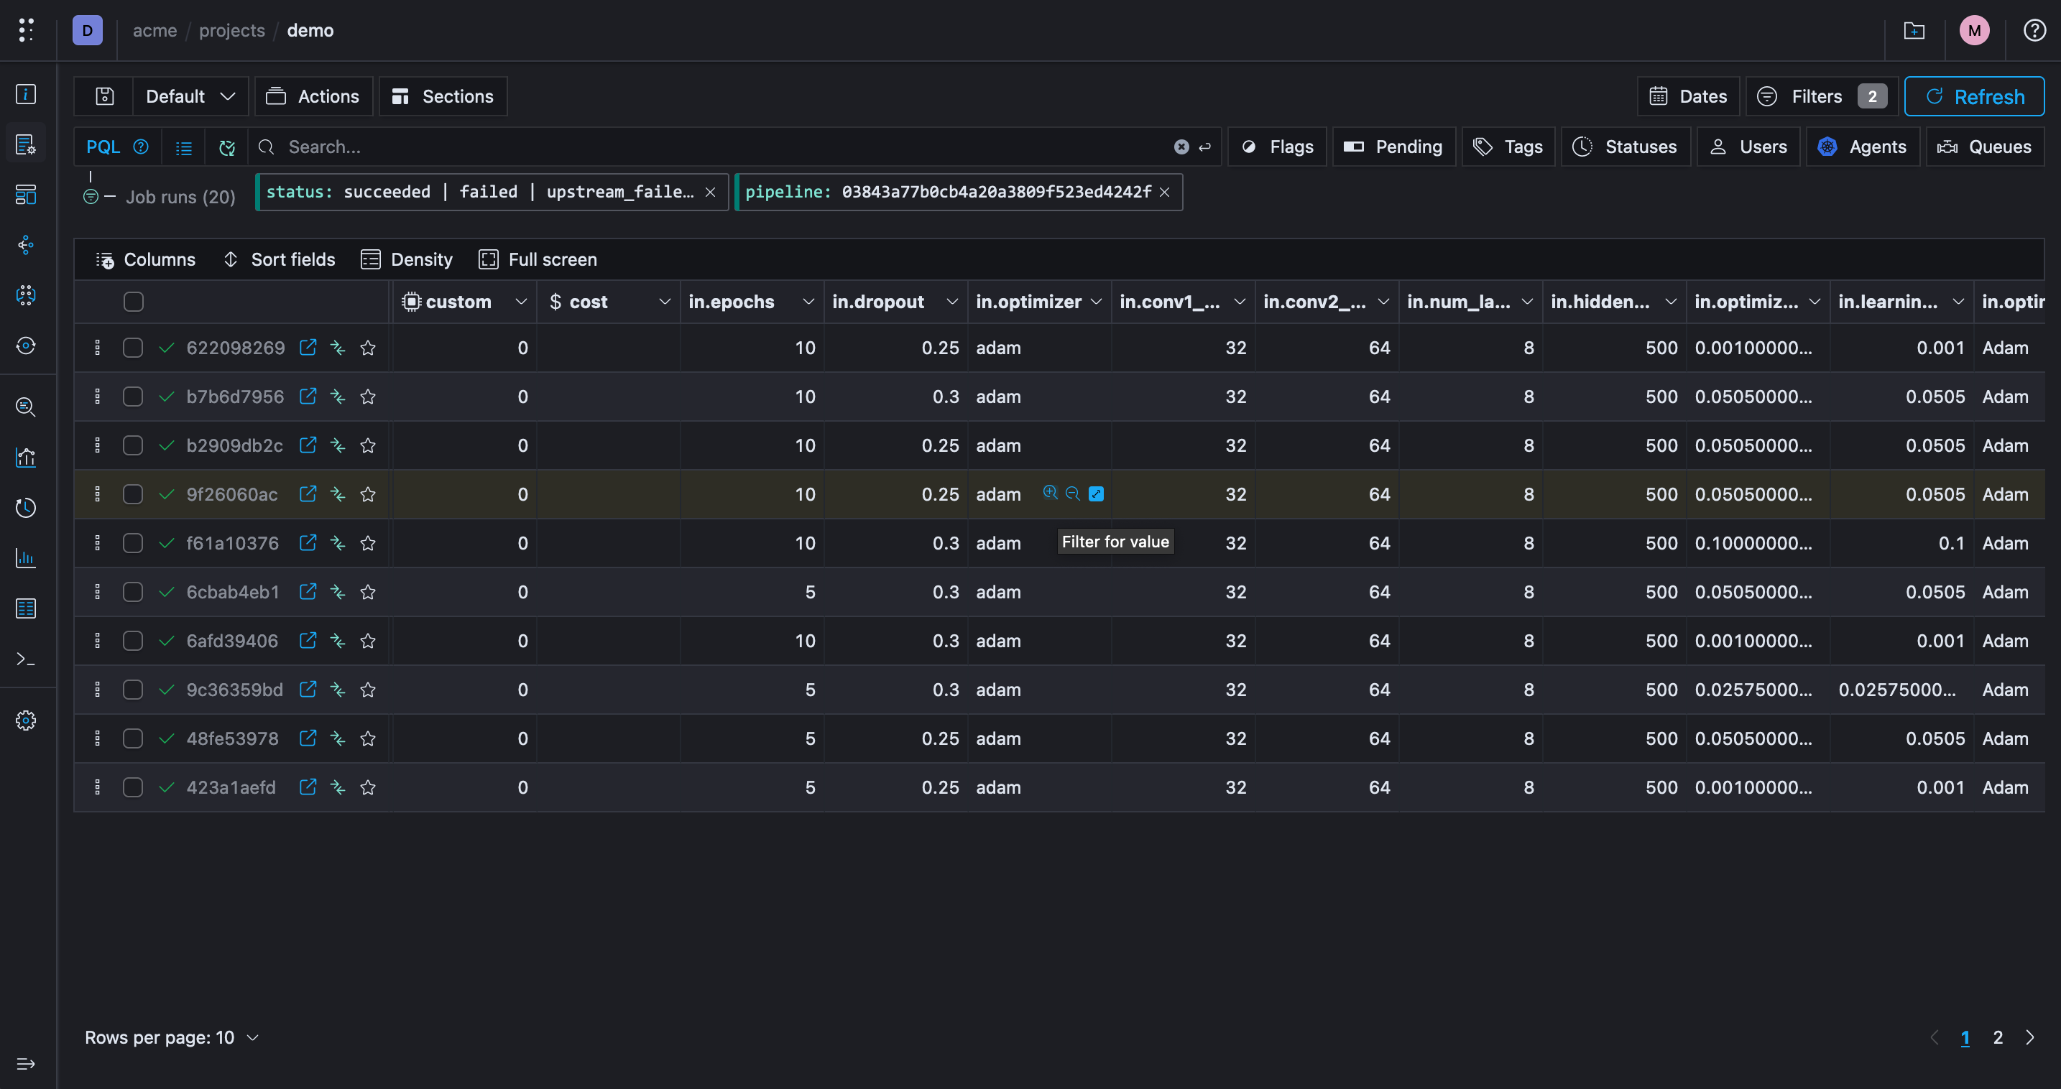Viewport: 2061px width, 1089px height.
Task: Toggle Full screen table mode
Action: [538, 259]
